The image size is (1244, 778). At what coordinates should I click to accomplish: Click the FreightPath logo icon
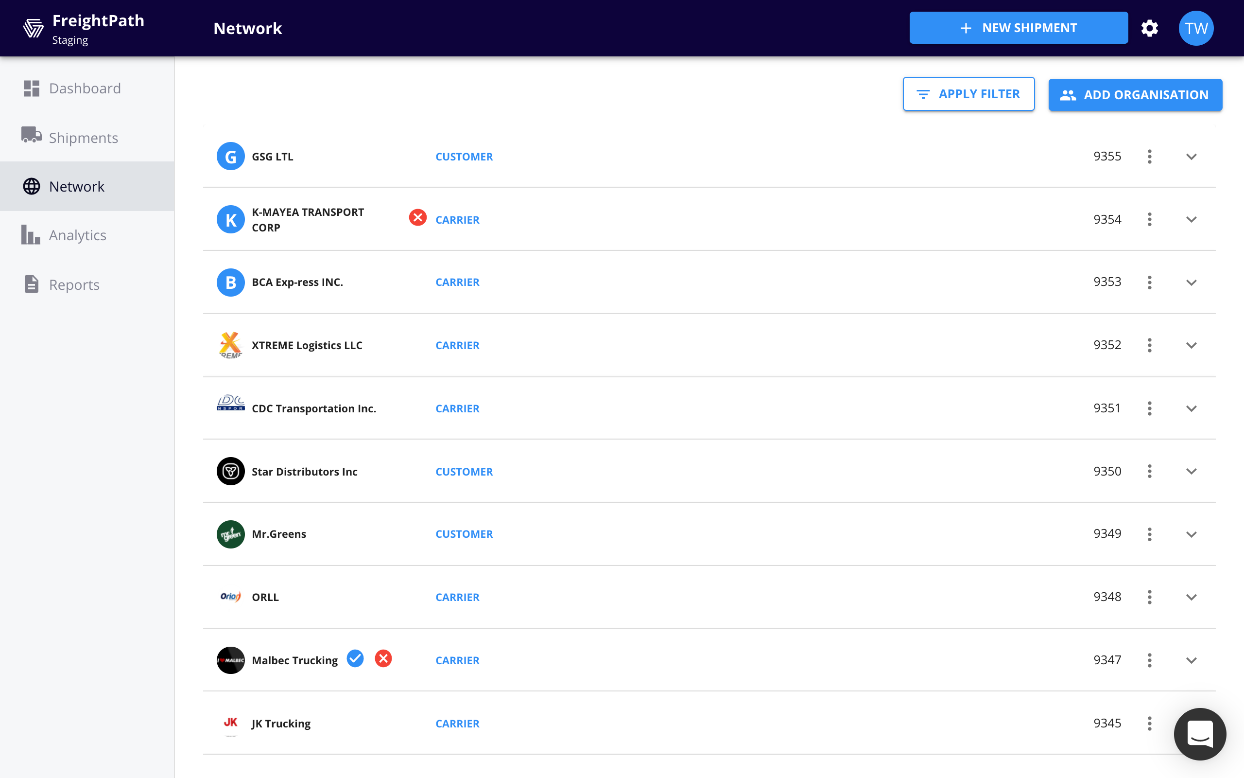tap(33, 28)
